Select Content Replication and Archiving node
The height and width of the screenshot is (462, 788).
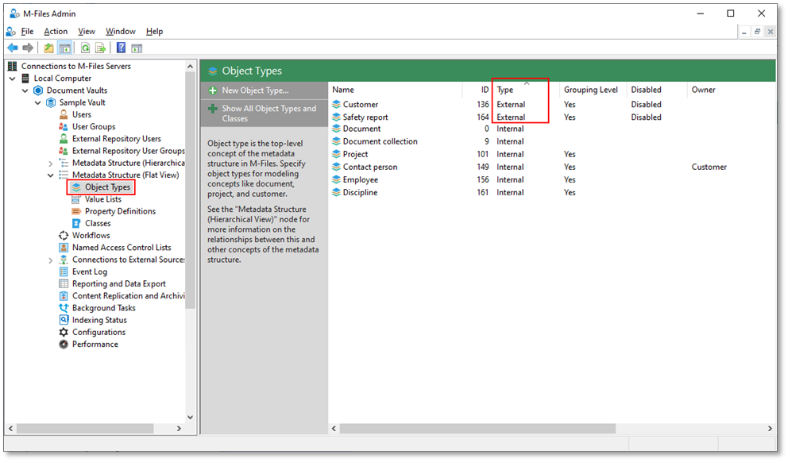point(128,296)
